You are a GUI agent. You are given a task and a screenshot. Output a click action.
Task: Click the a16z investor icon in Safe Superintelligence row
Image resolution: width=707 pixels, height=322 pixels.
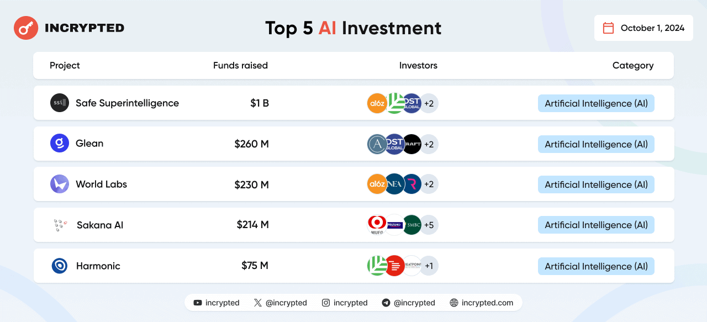click(377, 103)
